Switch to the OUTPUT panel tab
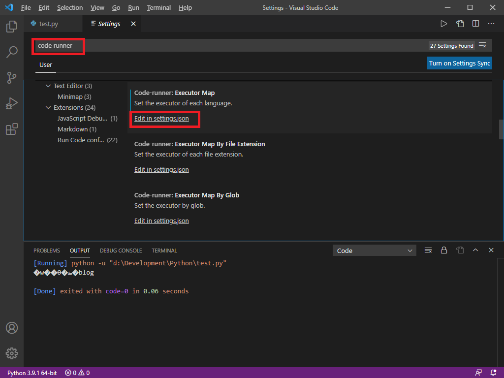Viewport: 504px width, 378px height. coord(80,251)
